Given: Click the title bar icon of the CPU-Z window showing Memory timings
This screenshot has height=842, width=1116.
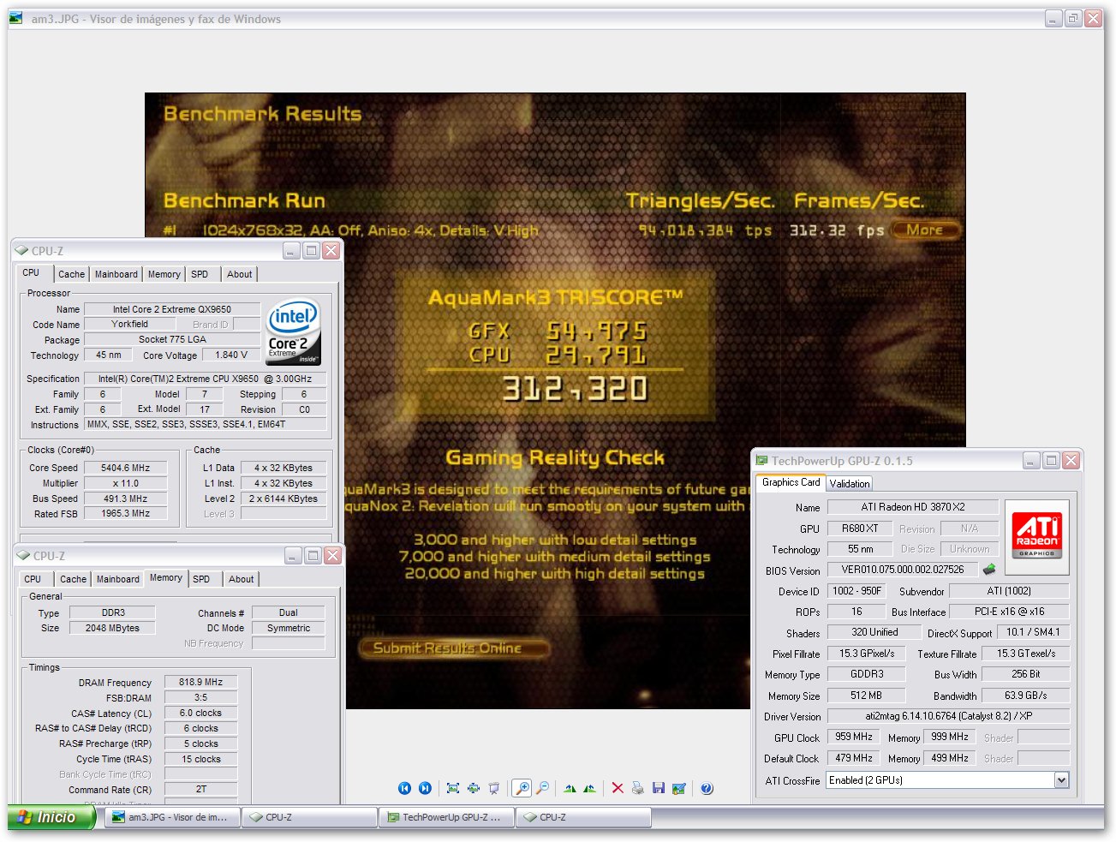Looking at the screenshot, I should point(23,556).
